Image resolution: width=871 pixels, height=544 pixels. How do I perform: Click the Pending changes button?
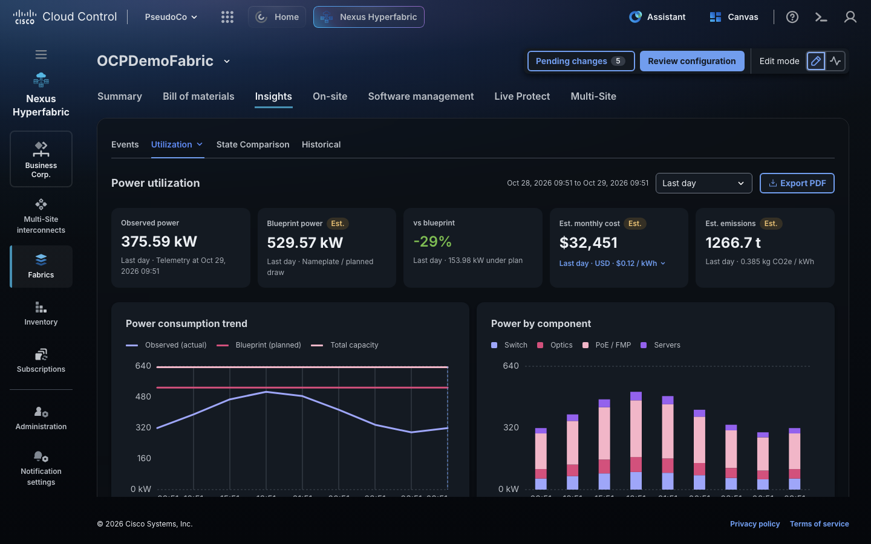581,61
